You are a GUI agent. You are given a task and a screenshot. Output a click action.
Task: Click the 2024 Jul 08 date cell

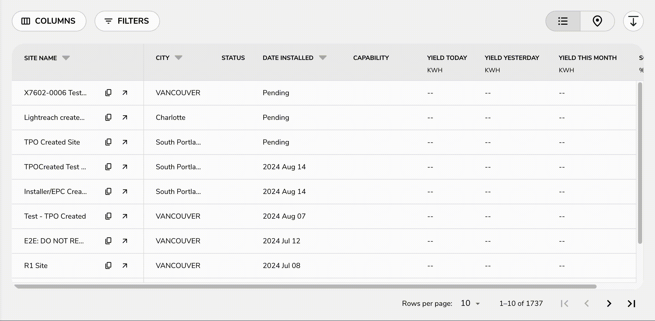point(281,265)
